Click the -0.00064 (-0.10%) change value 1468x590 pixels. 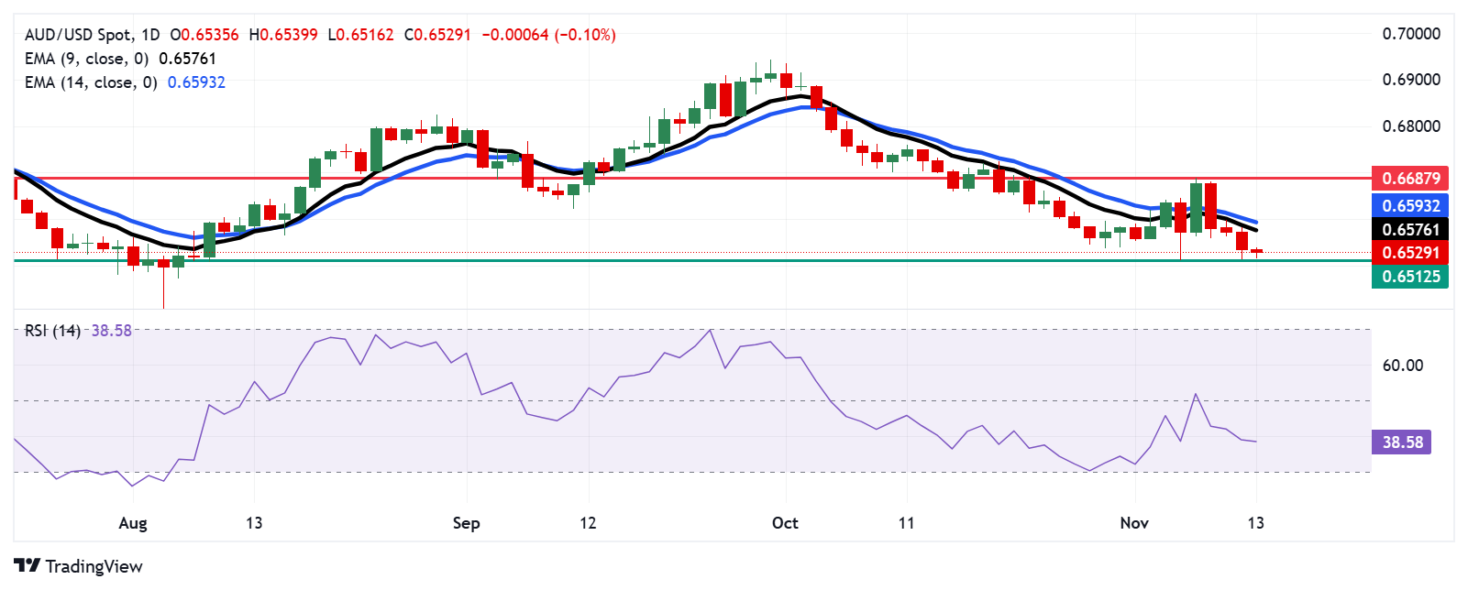coord(548,35)
